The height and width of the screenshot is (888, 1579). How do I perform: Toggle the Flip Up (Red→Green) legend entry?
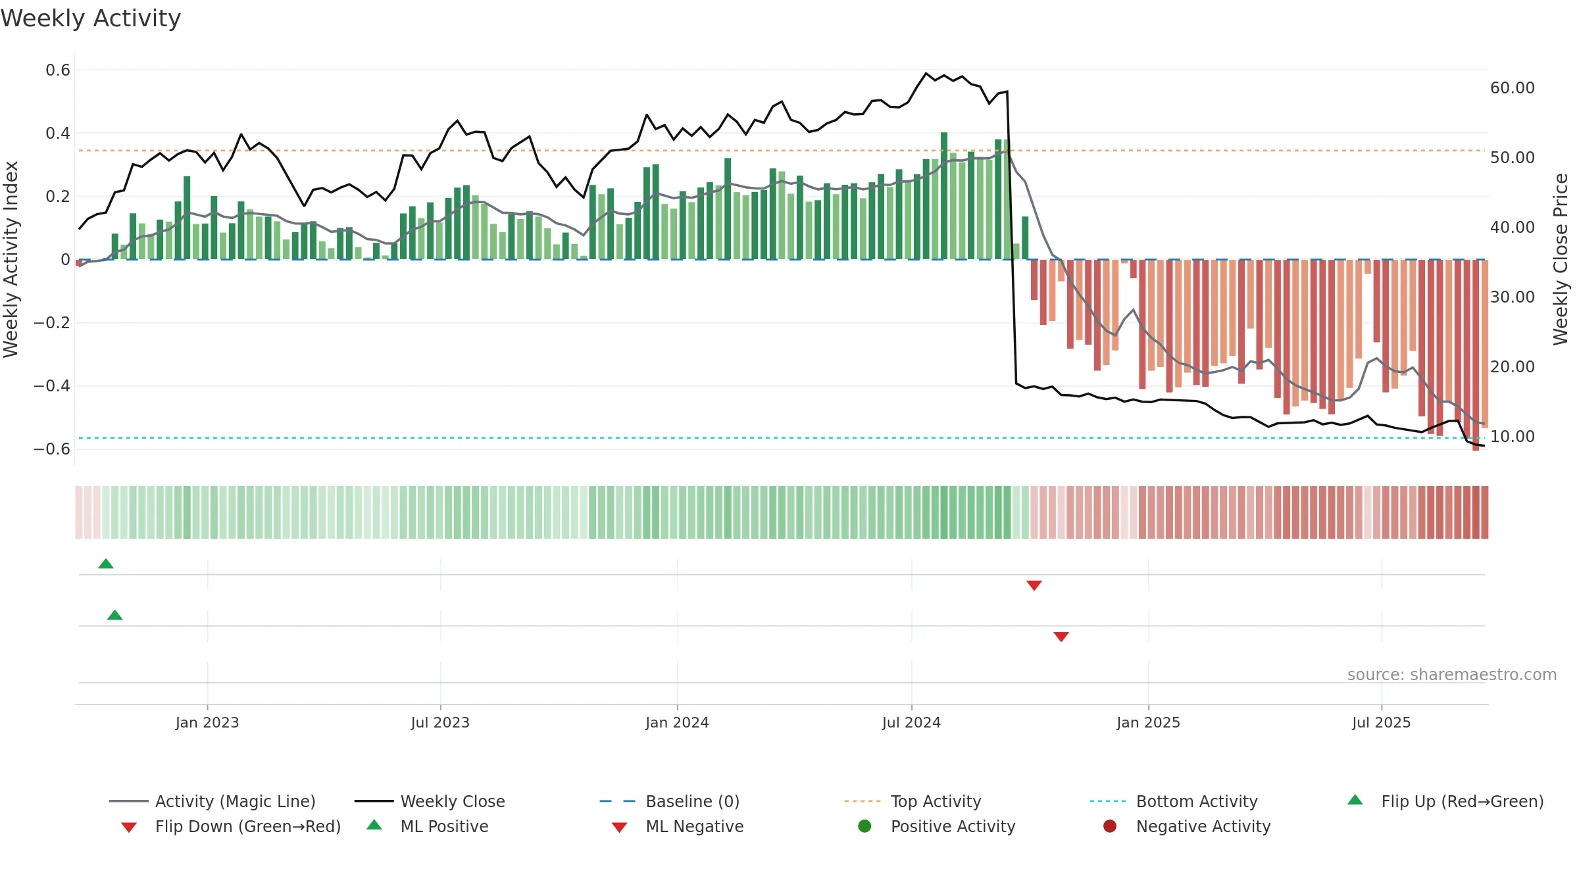1445,801
